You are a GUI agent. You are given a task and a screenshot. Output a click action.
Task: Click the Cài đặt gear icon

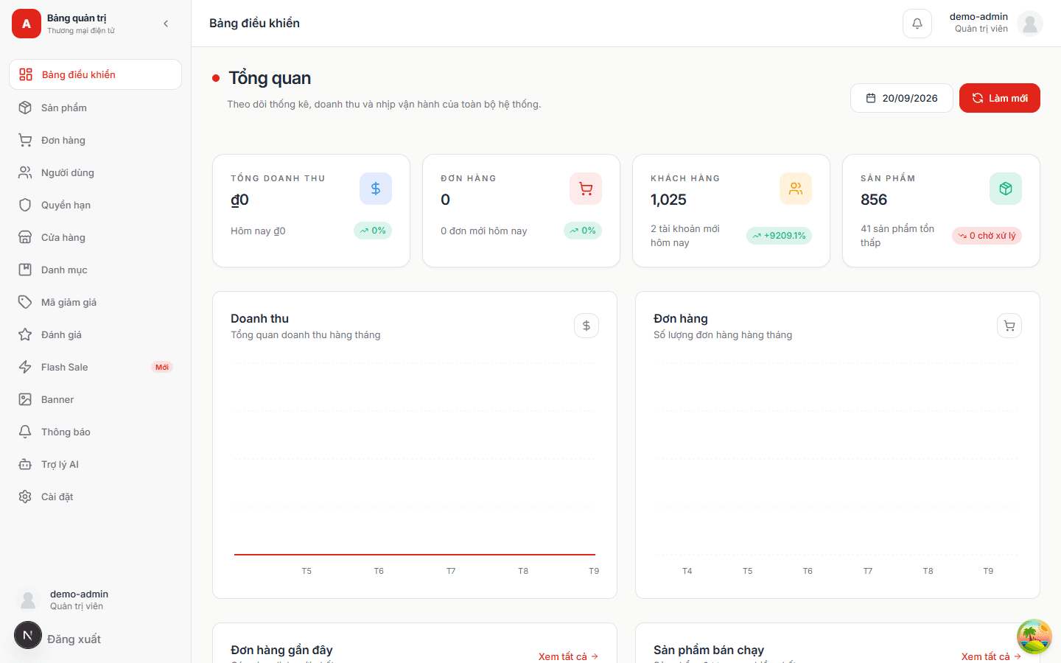[x=25, y=497]
